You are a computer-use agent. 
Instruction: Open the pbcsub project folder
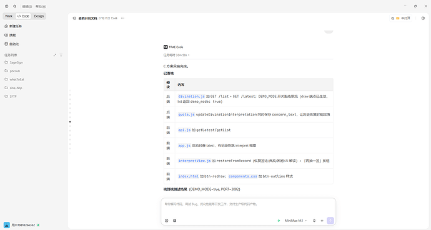click(12, 71)
